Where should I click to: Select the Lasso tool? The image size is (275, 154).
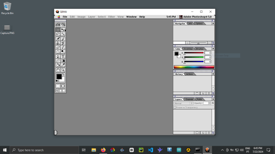pos(58,34)
